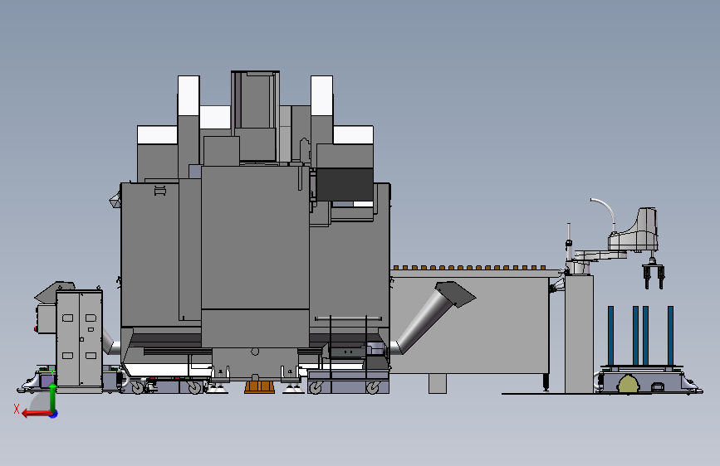Select the machine's large central front door panel
This screenshot has width=720, height=466.
[x=255, y=238]
